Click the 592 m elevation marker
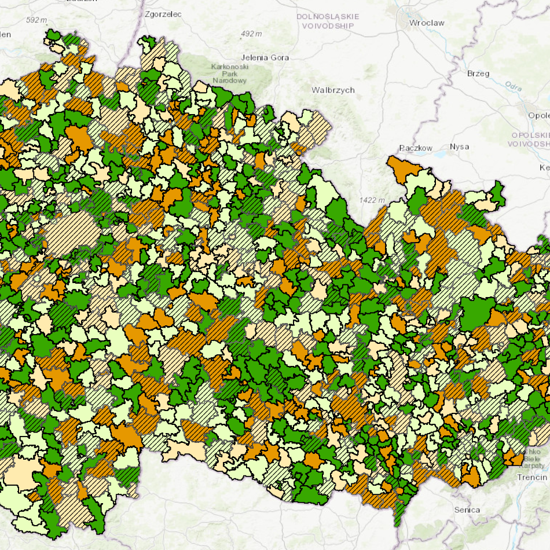Viewport: 550px width, 550px height. (36, 20)
